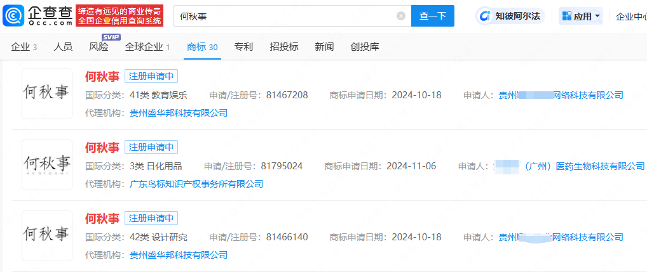Clear the search box with the X icon
This screenshot has height=272, width=647.
tap(401, 16)
